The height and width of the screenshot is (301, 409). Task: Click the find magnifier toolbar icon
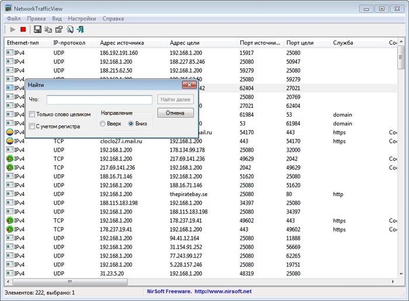(70, 29)
